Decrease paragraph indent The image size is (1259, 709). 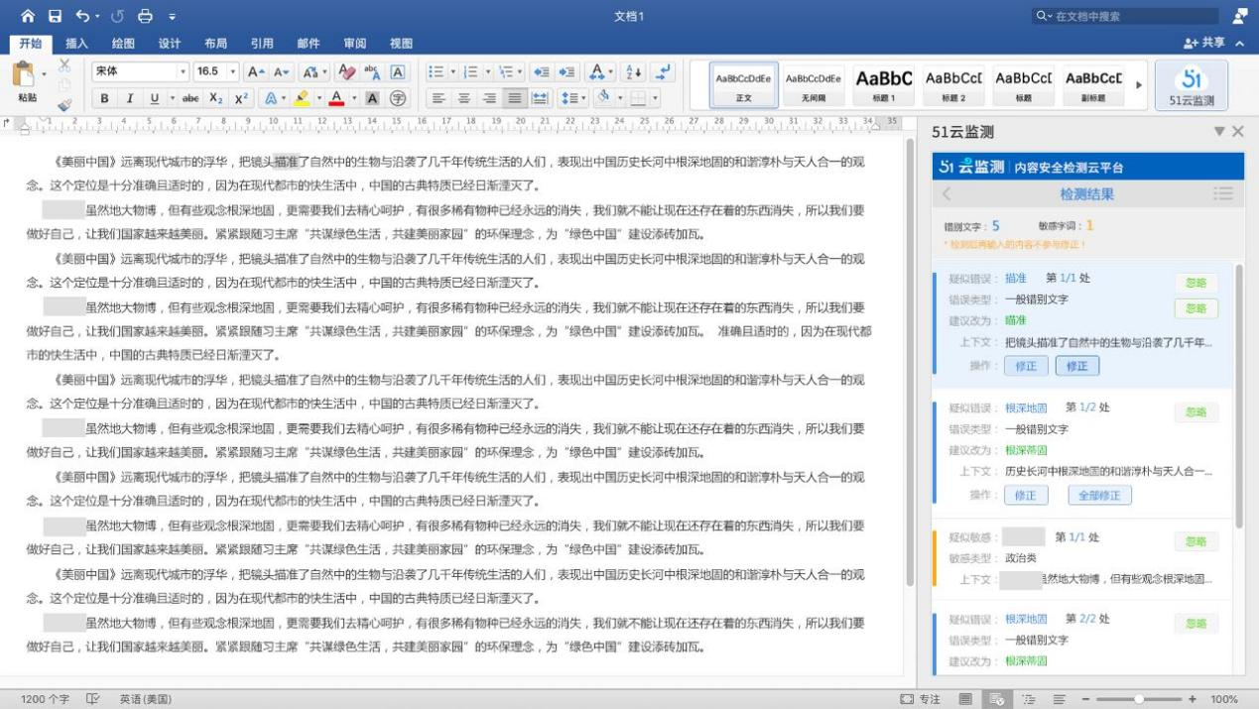pyautogui.click(x=541, y=71)
